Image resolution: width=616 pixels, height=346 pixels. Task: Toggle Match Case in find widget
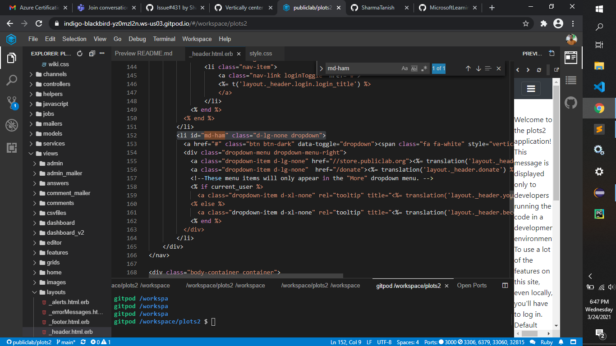(405, 68)
